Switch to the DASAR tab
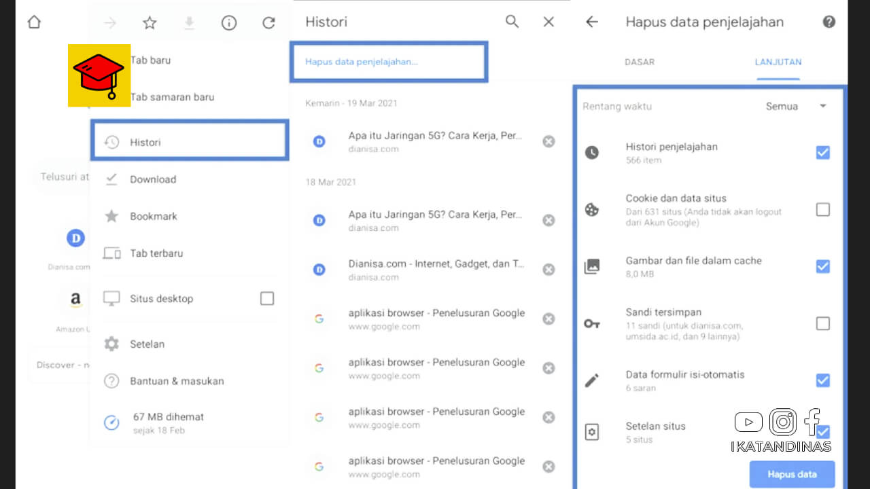The width and height of the screenshot is (870, 489). (640, 62)
